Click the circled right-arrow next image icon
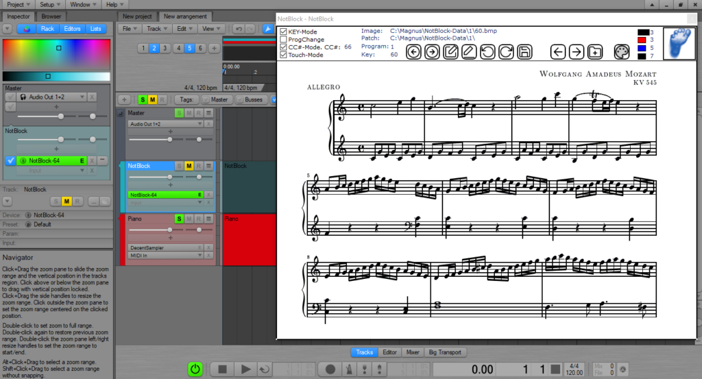The height and width of the screenshot is (379, 702). [x=432, y=52]
